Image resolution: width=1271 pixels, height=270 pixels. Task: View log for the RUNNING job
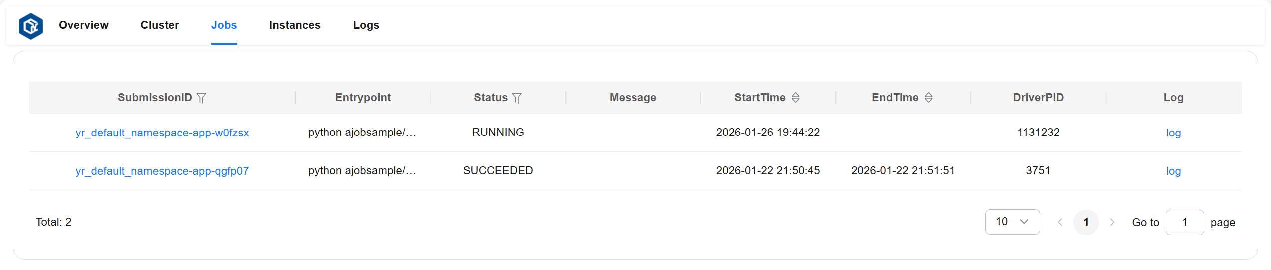[1173, 133]
